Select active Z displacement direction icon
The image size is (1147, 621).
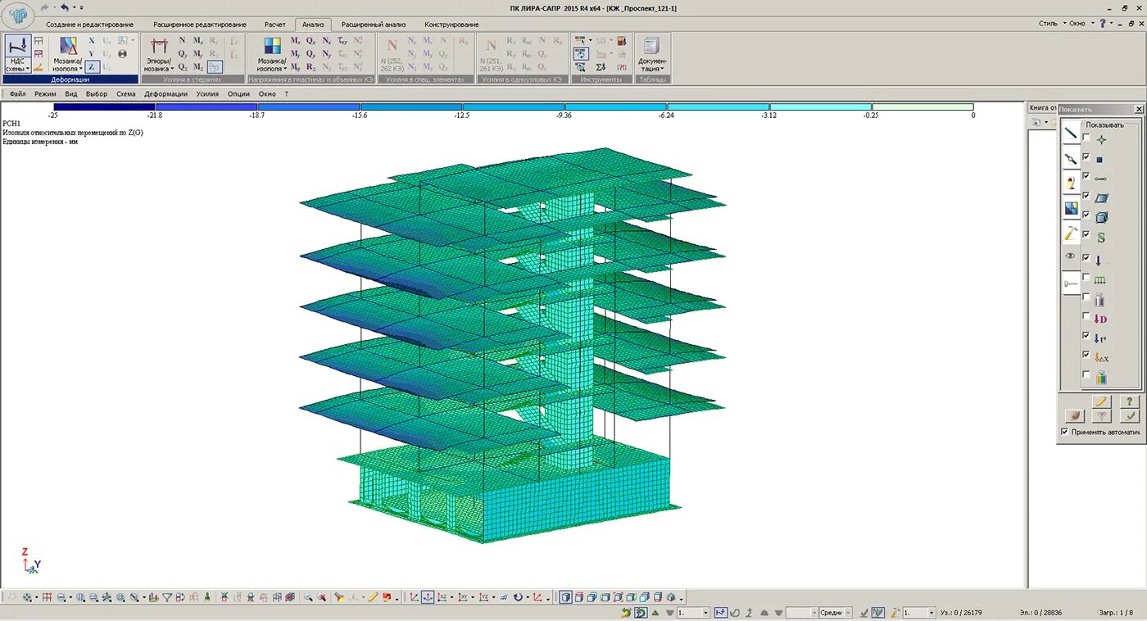coord(92,67)
